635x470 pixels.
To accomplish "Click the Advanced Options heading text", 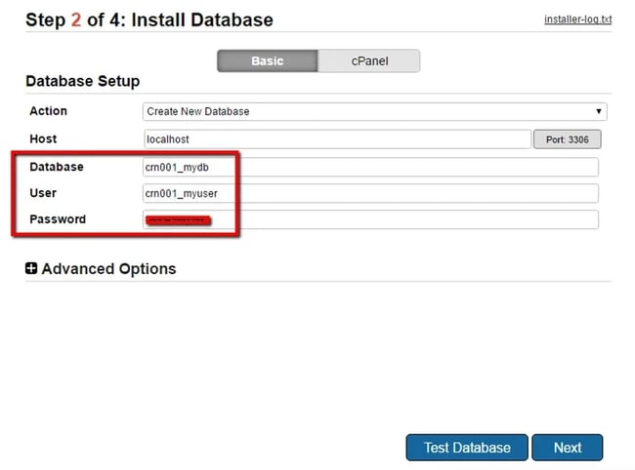I will tap(108, 269).
